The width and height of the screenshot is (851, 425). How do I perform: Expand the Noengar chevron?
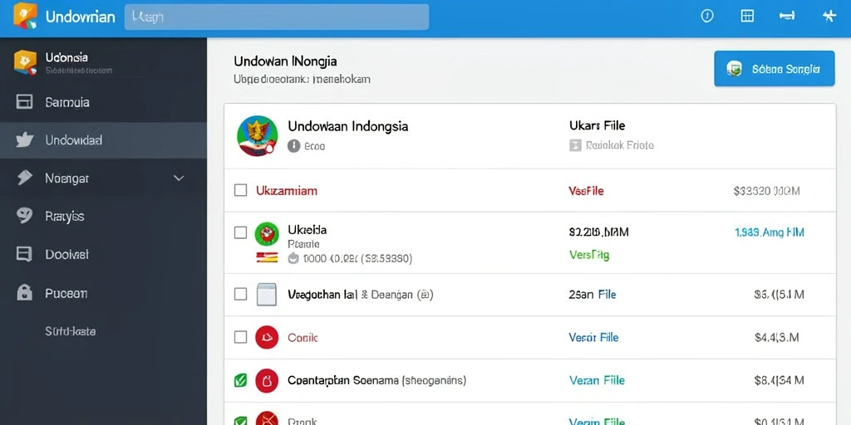coord(179,178)
